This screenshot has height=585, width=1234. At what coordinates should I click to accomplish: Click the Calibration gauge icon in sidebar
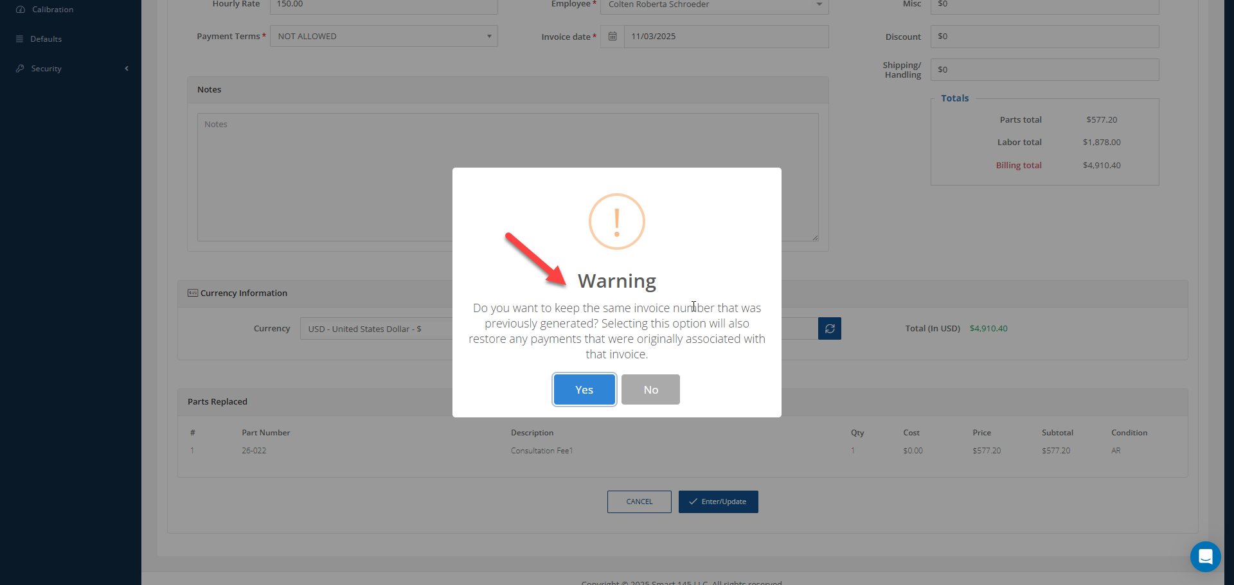click(x=21, y=10)
